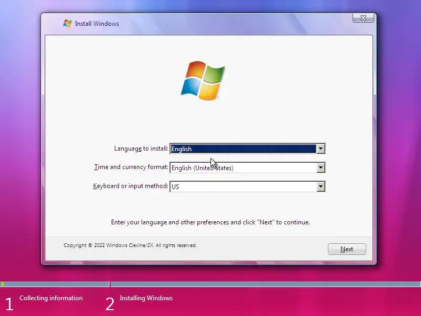
Task: Click the 'Keyboard or input method:' label
Action: (x=131, y=186)
